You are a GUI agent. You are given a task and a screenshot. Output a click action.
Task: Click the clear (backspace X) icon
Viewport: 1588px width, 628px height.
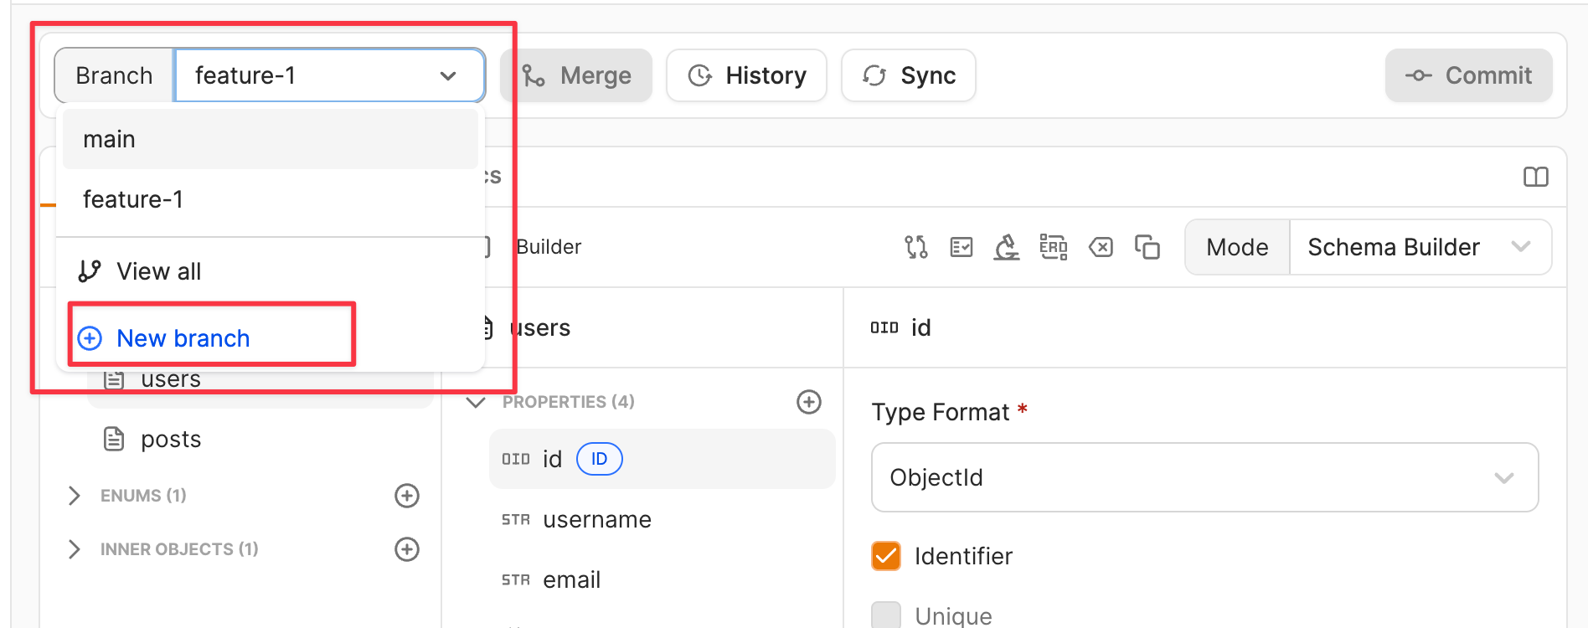pyautogui.click(x=1101, y=247)
